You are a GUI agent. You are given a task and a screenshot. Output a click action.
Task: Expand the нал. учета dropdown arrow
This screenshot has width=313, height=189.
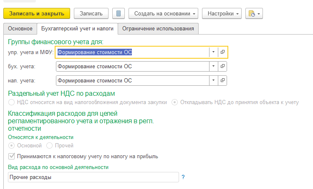click(x=213, y=80)
